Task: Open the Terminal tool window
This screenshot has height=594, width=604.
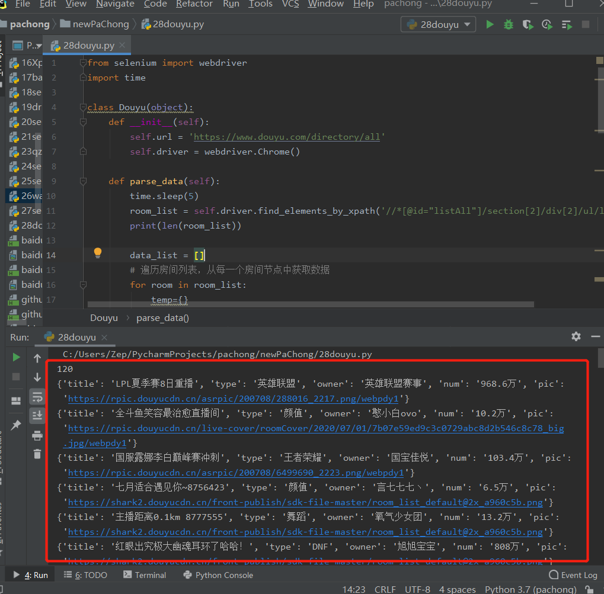Action: (145, 575)
